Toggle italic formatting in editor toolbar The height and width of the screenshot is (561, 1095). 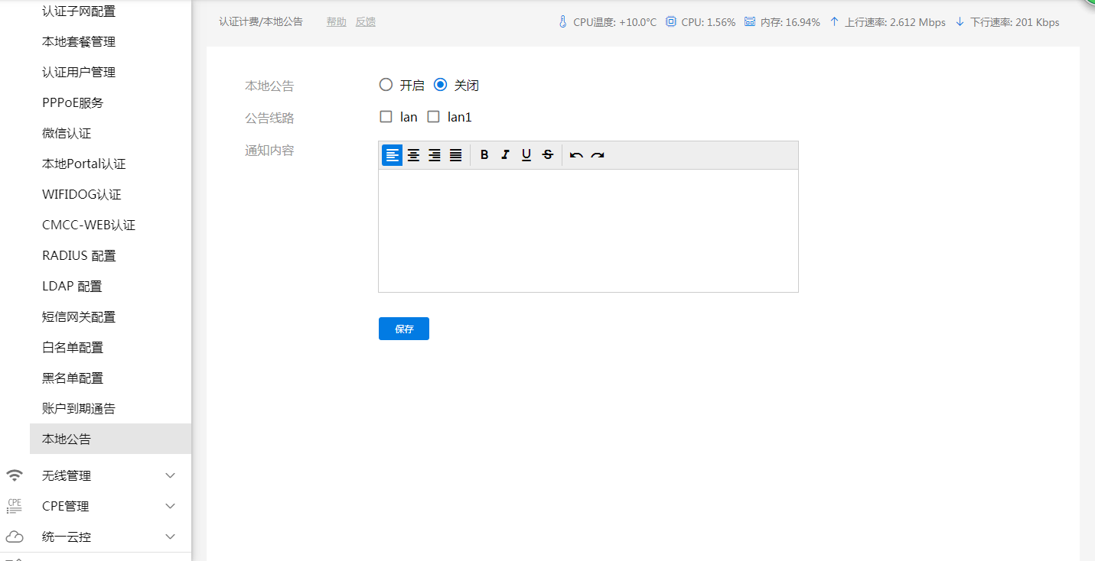505,155
